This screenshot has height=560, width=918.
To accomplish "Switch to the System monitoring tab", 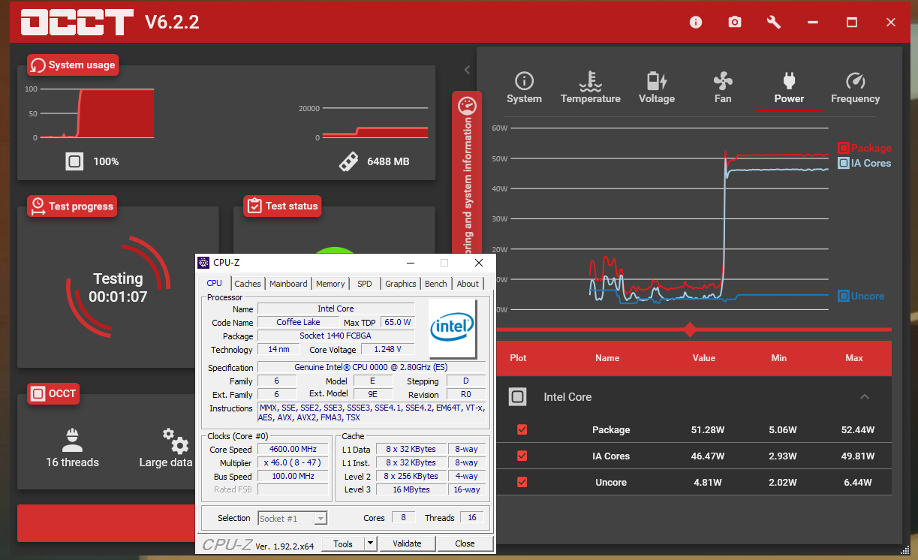I will pyautogui.click(x=524, y=89).
